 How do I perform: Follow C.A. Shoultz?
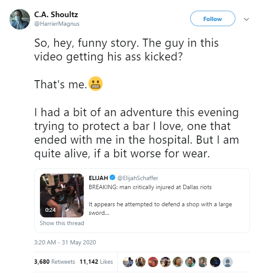pyautogui.click(x=213, y=18)
